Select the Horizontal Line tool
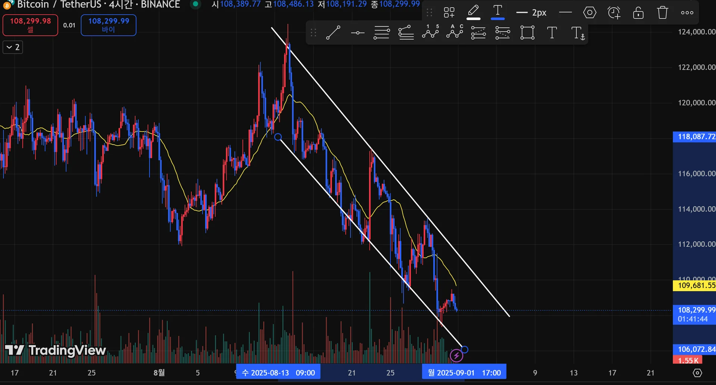 [358, 33]
